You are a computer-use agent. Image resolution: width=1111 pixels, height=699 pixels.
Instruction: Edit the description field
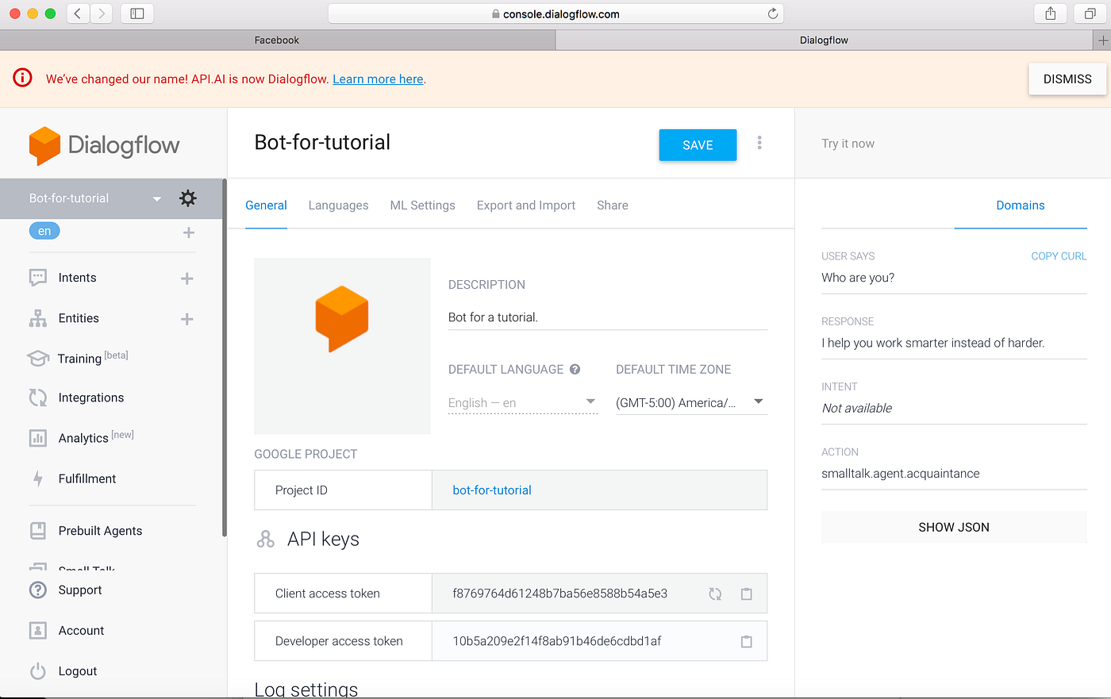(x=608, y=317)
